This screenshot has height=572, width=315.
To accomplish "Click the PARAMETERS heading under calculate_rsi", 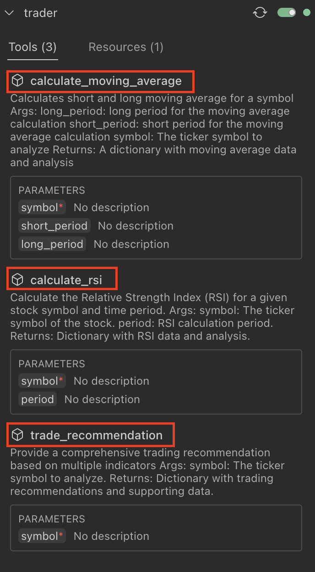I will pyautogui.click(x=52, y=364).
